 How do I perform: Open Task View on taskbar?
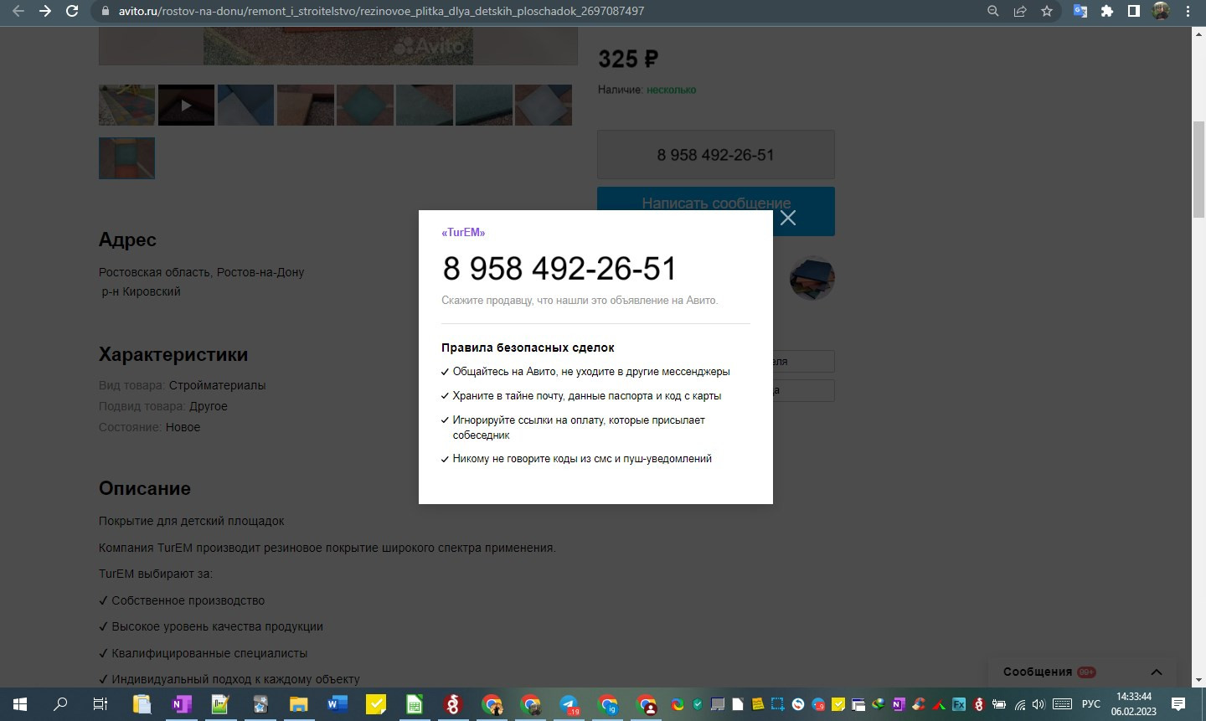[x=100, y=704]
